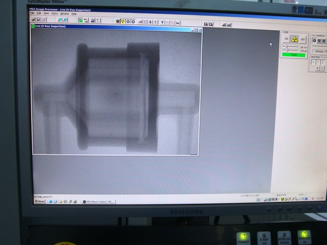Toggle the X axis motion button
Image resolution: width=327 pixels, height=245 pixels.
314,62
